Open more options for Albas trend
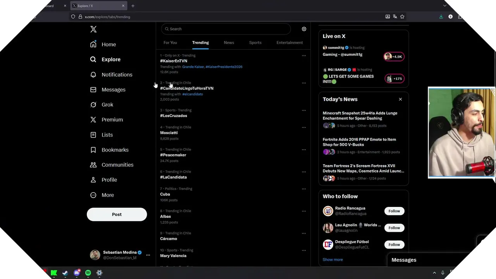Image resolution: width=496 pixels, height=279 pixels. coord(304,211)
